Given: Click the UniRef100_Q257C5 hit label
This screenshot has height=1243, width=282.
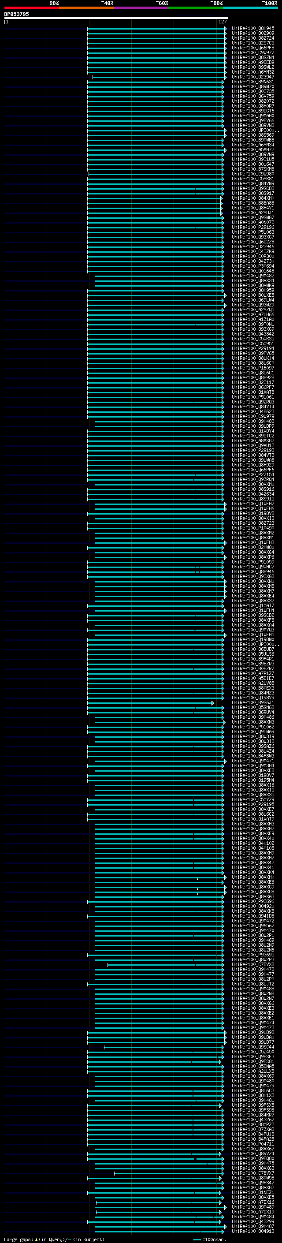Looking at the screenshot, I should pos(253,43).
